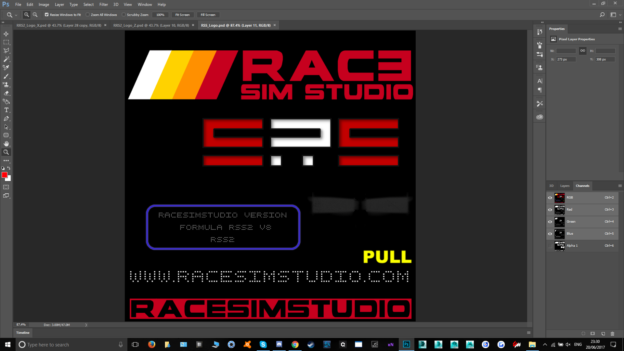Select the Hand tool
Screen dimensions: 624x351
(6, 144)
